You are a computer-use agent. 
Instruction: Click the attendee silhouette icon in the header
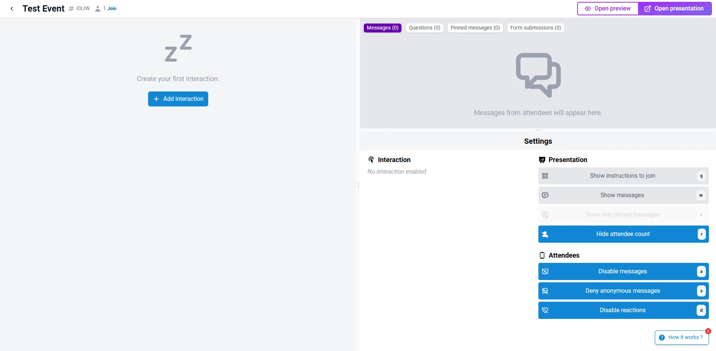tap(98, 8)
